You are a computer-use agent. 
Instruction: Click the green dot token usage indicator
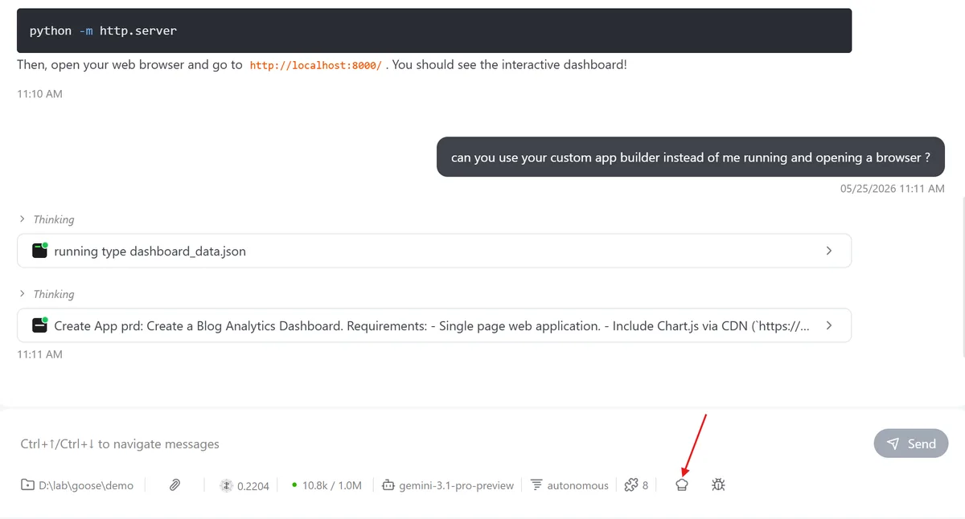(x=294, y=485)
